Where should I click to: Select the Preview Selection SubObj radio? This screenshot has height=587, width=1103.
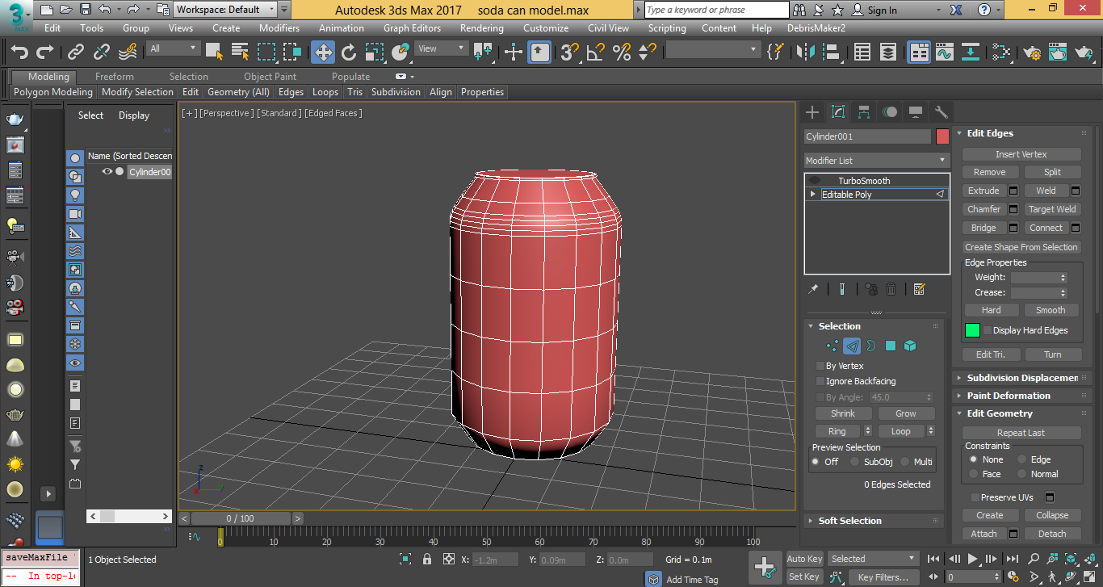coord(855,462)
